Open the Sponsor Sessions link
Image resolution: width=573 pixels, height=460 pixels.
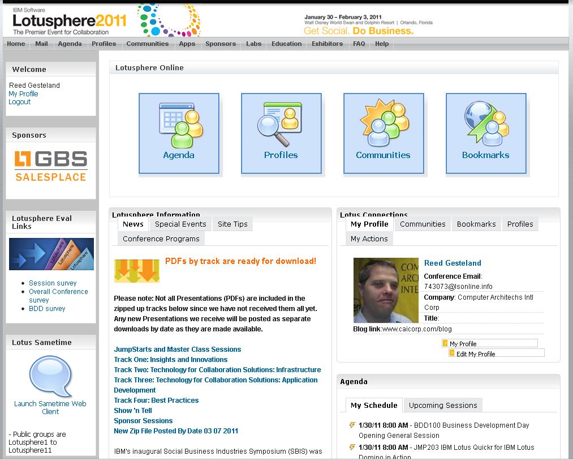[143, 421]
